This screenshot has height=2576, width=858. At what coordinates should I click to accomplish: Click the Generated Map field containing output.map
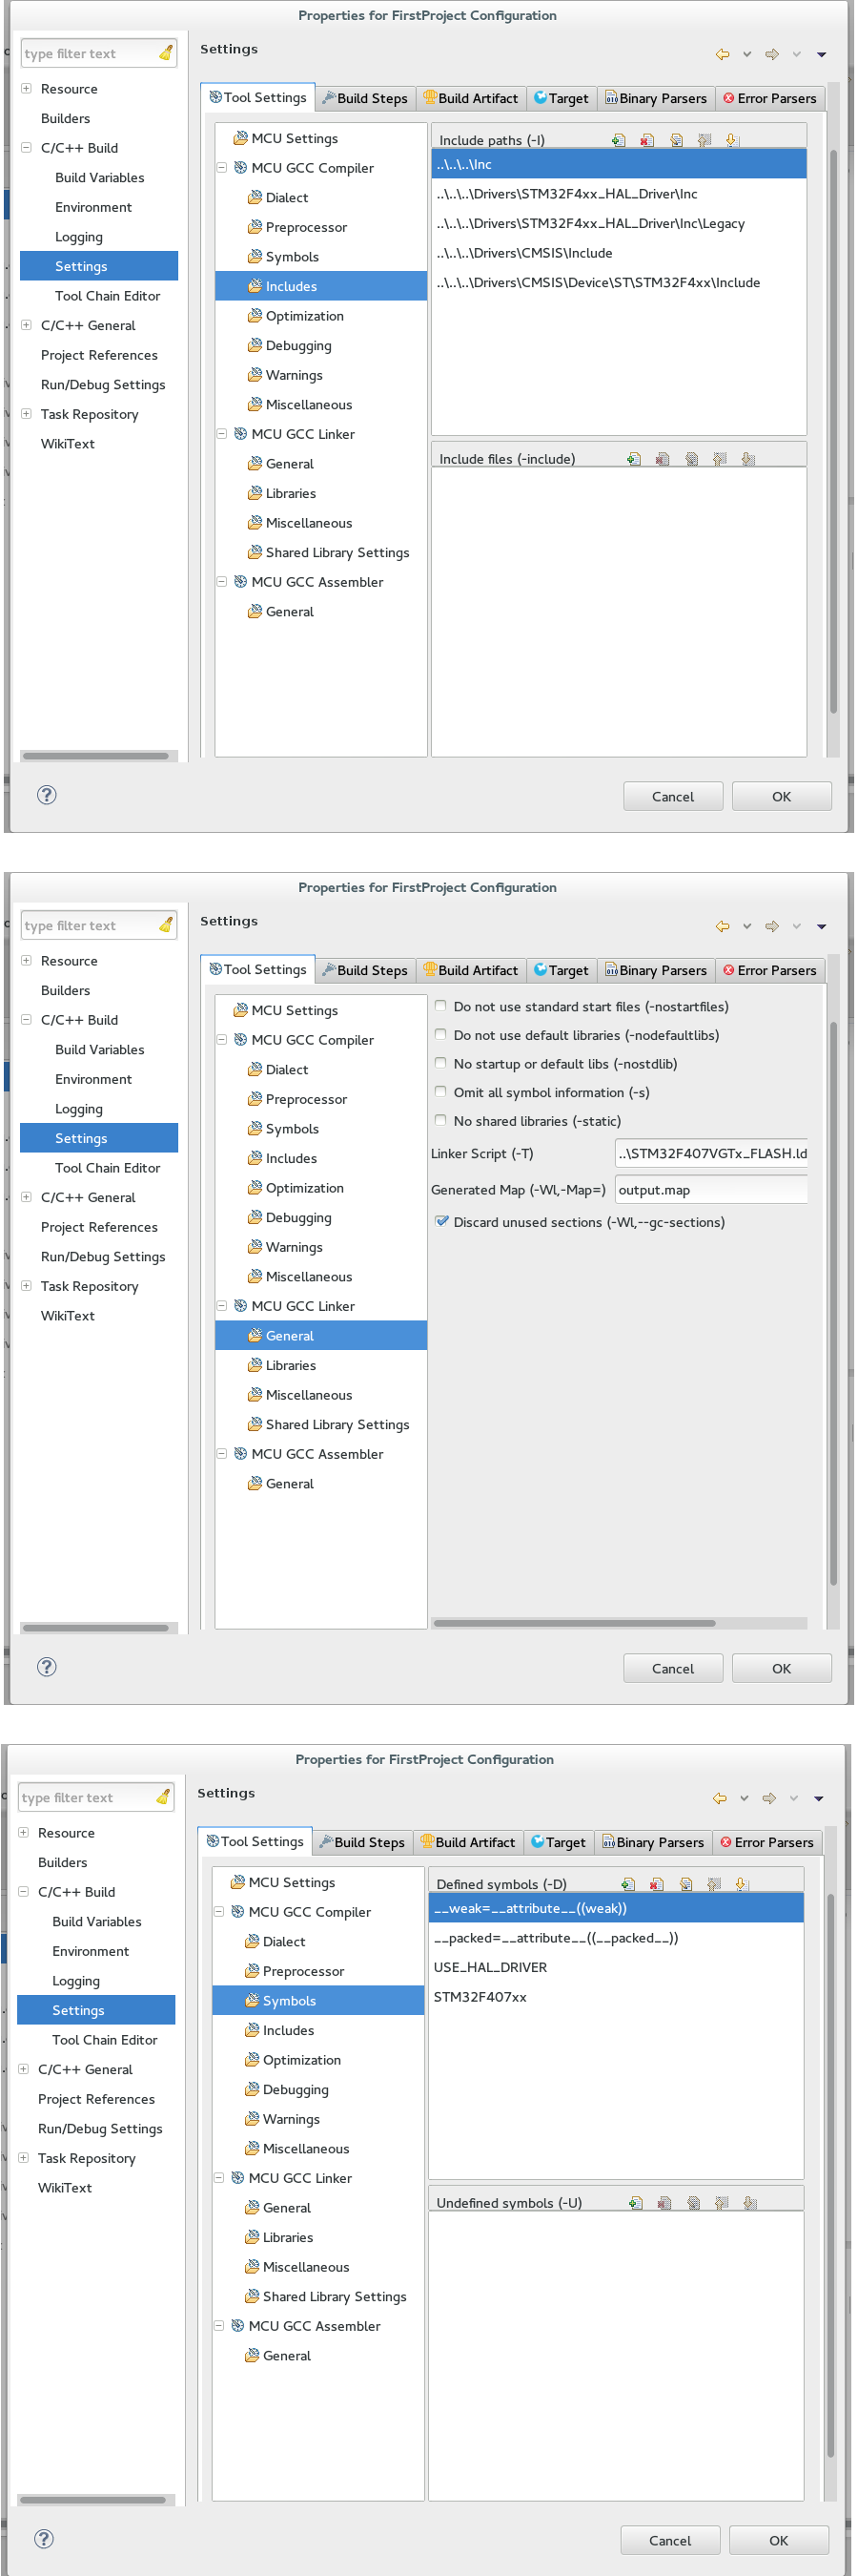pyautogui.click(x=710, y=1190)
